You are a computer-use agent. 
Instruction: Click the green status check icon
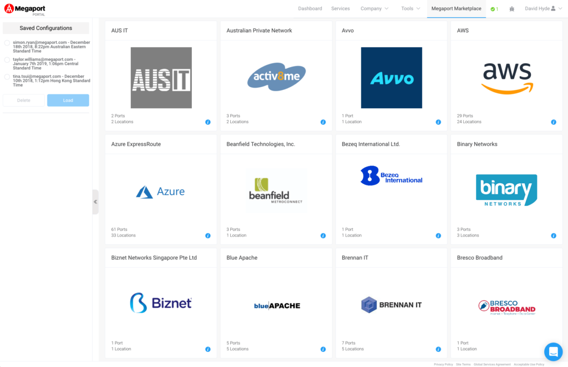pos(493,9)
